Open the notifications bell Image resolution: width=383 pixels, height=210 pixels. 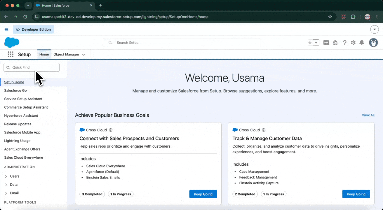click(x=362, y=43)
